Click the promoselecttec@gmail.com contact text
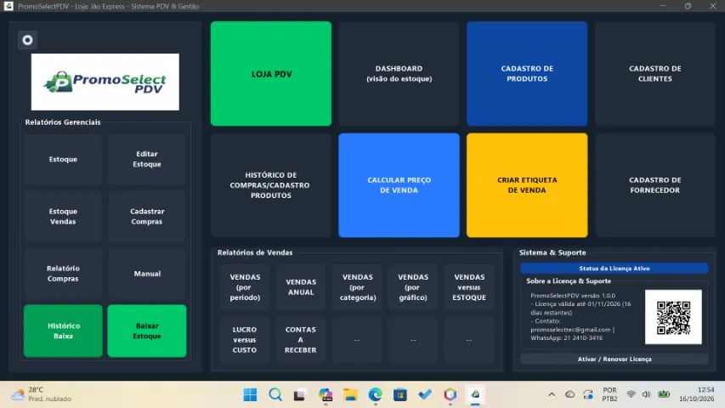This screenshot has width=725, height=408. click(x=570, y=329)
